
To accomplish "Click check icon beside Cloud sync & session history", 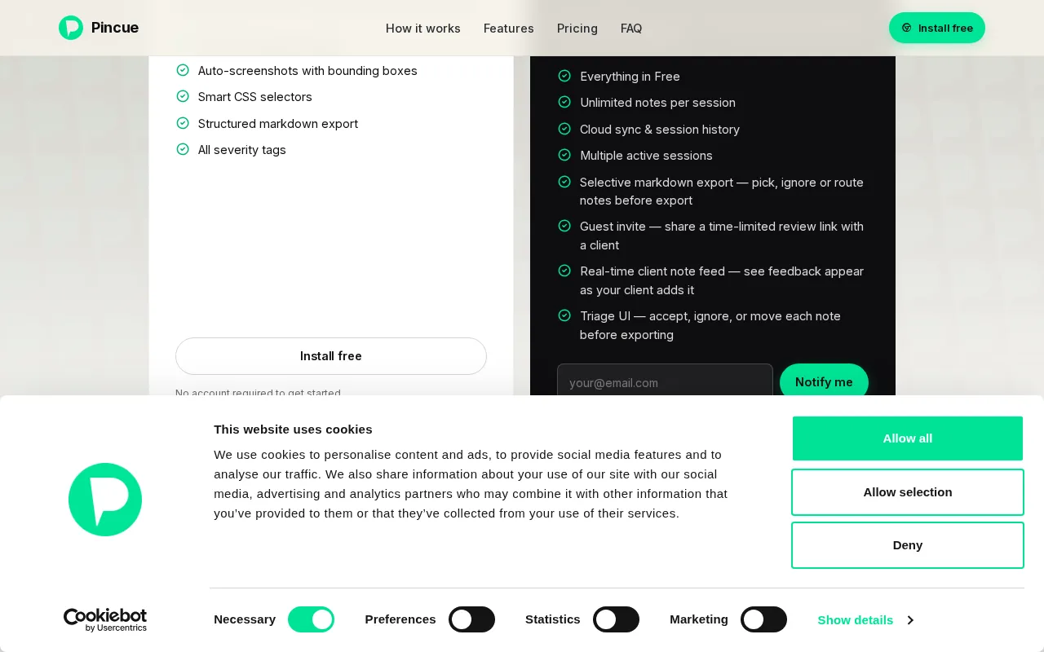I will tap(564, 129).
